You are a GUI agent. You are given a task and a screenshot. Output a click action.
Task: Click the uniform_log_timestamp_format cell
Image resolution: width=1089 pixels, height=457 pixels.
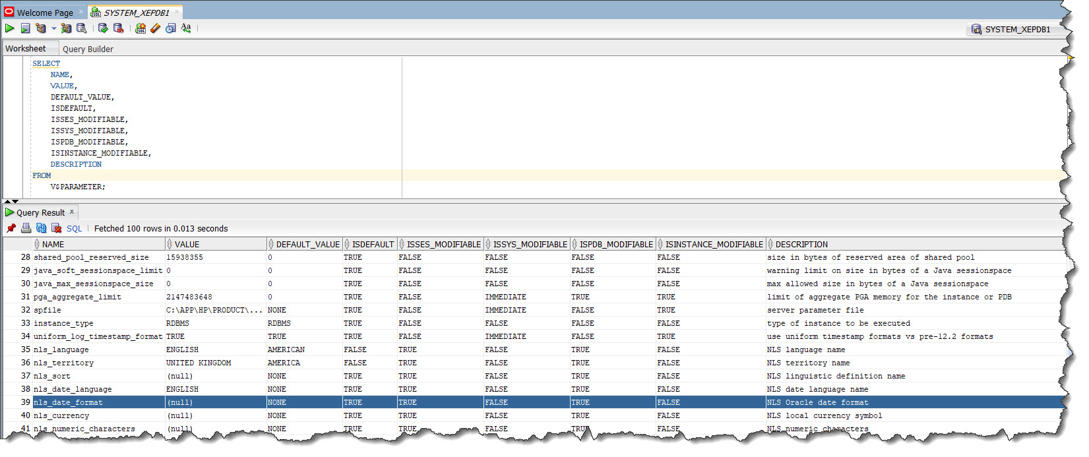[98, 336]
